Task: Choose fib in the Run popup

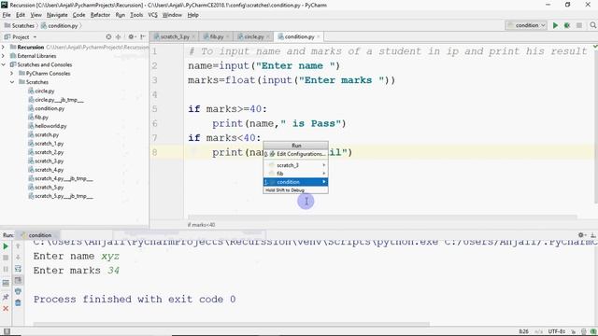Action: (295, 174)
